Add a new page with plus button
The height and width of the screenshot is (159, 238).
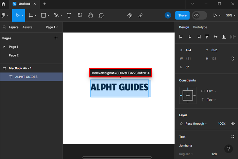pyautogui.click(x=56, y=38)
